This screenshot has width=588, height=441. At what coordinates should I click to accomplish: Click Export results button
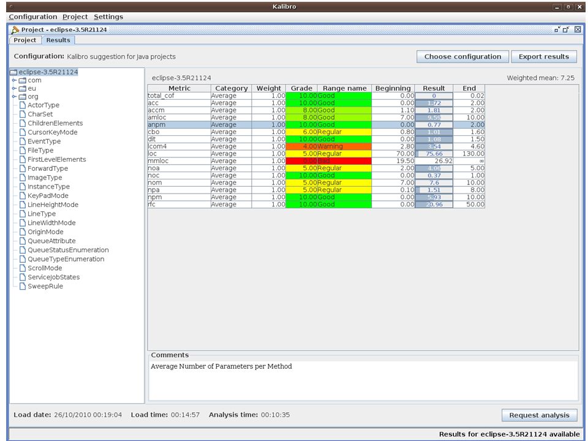click(x=544, y=56)
